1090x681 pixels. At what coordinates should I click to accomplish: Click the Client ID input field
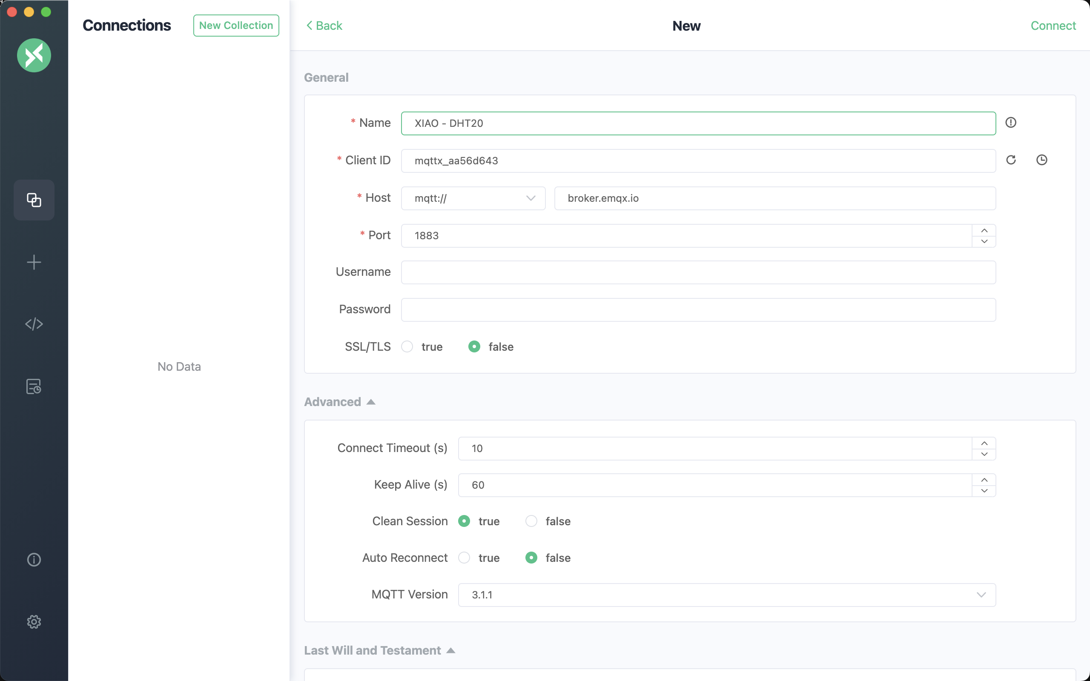(698, 161)
